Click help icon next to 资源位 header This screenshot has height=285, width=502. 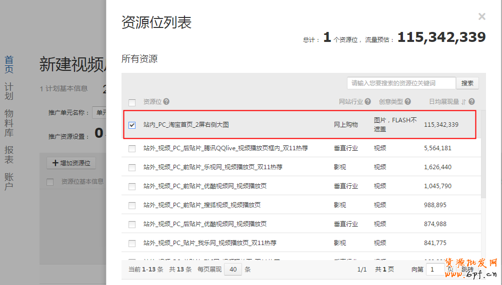coord(166,102)
